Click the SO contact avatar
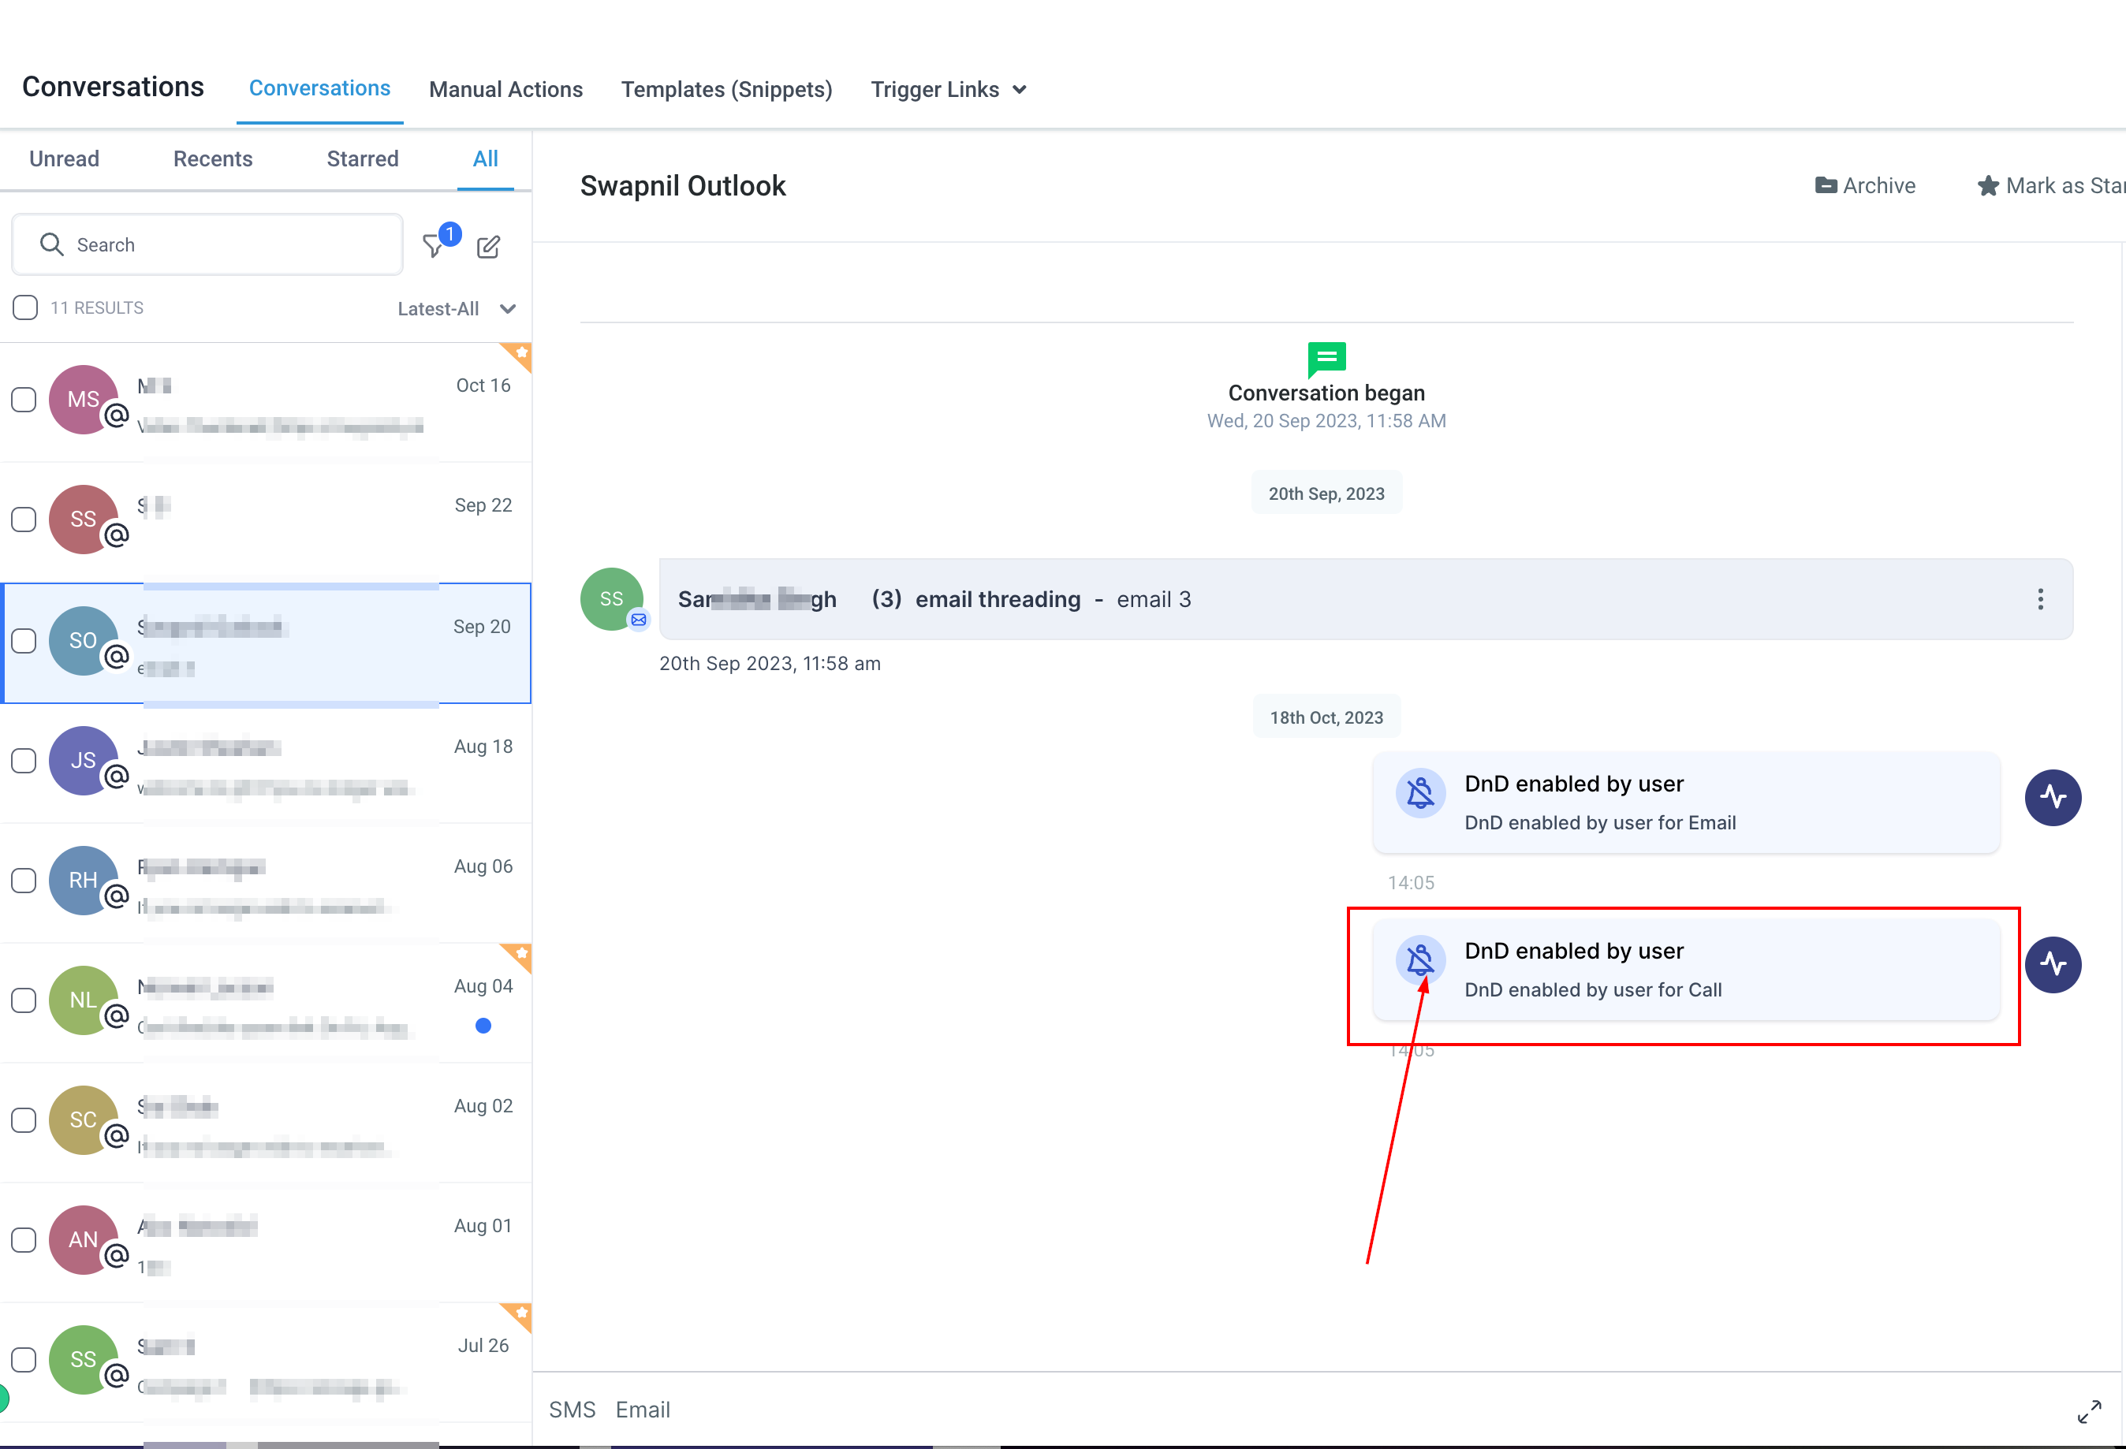Screen dimensions: 2126x1449 84,640
